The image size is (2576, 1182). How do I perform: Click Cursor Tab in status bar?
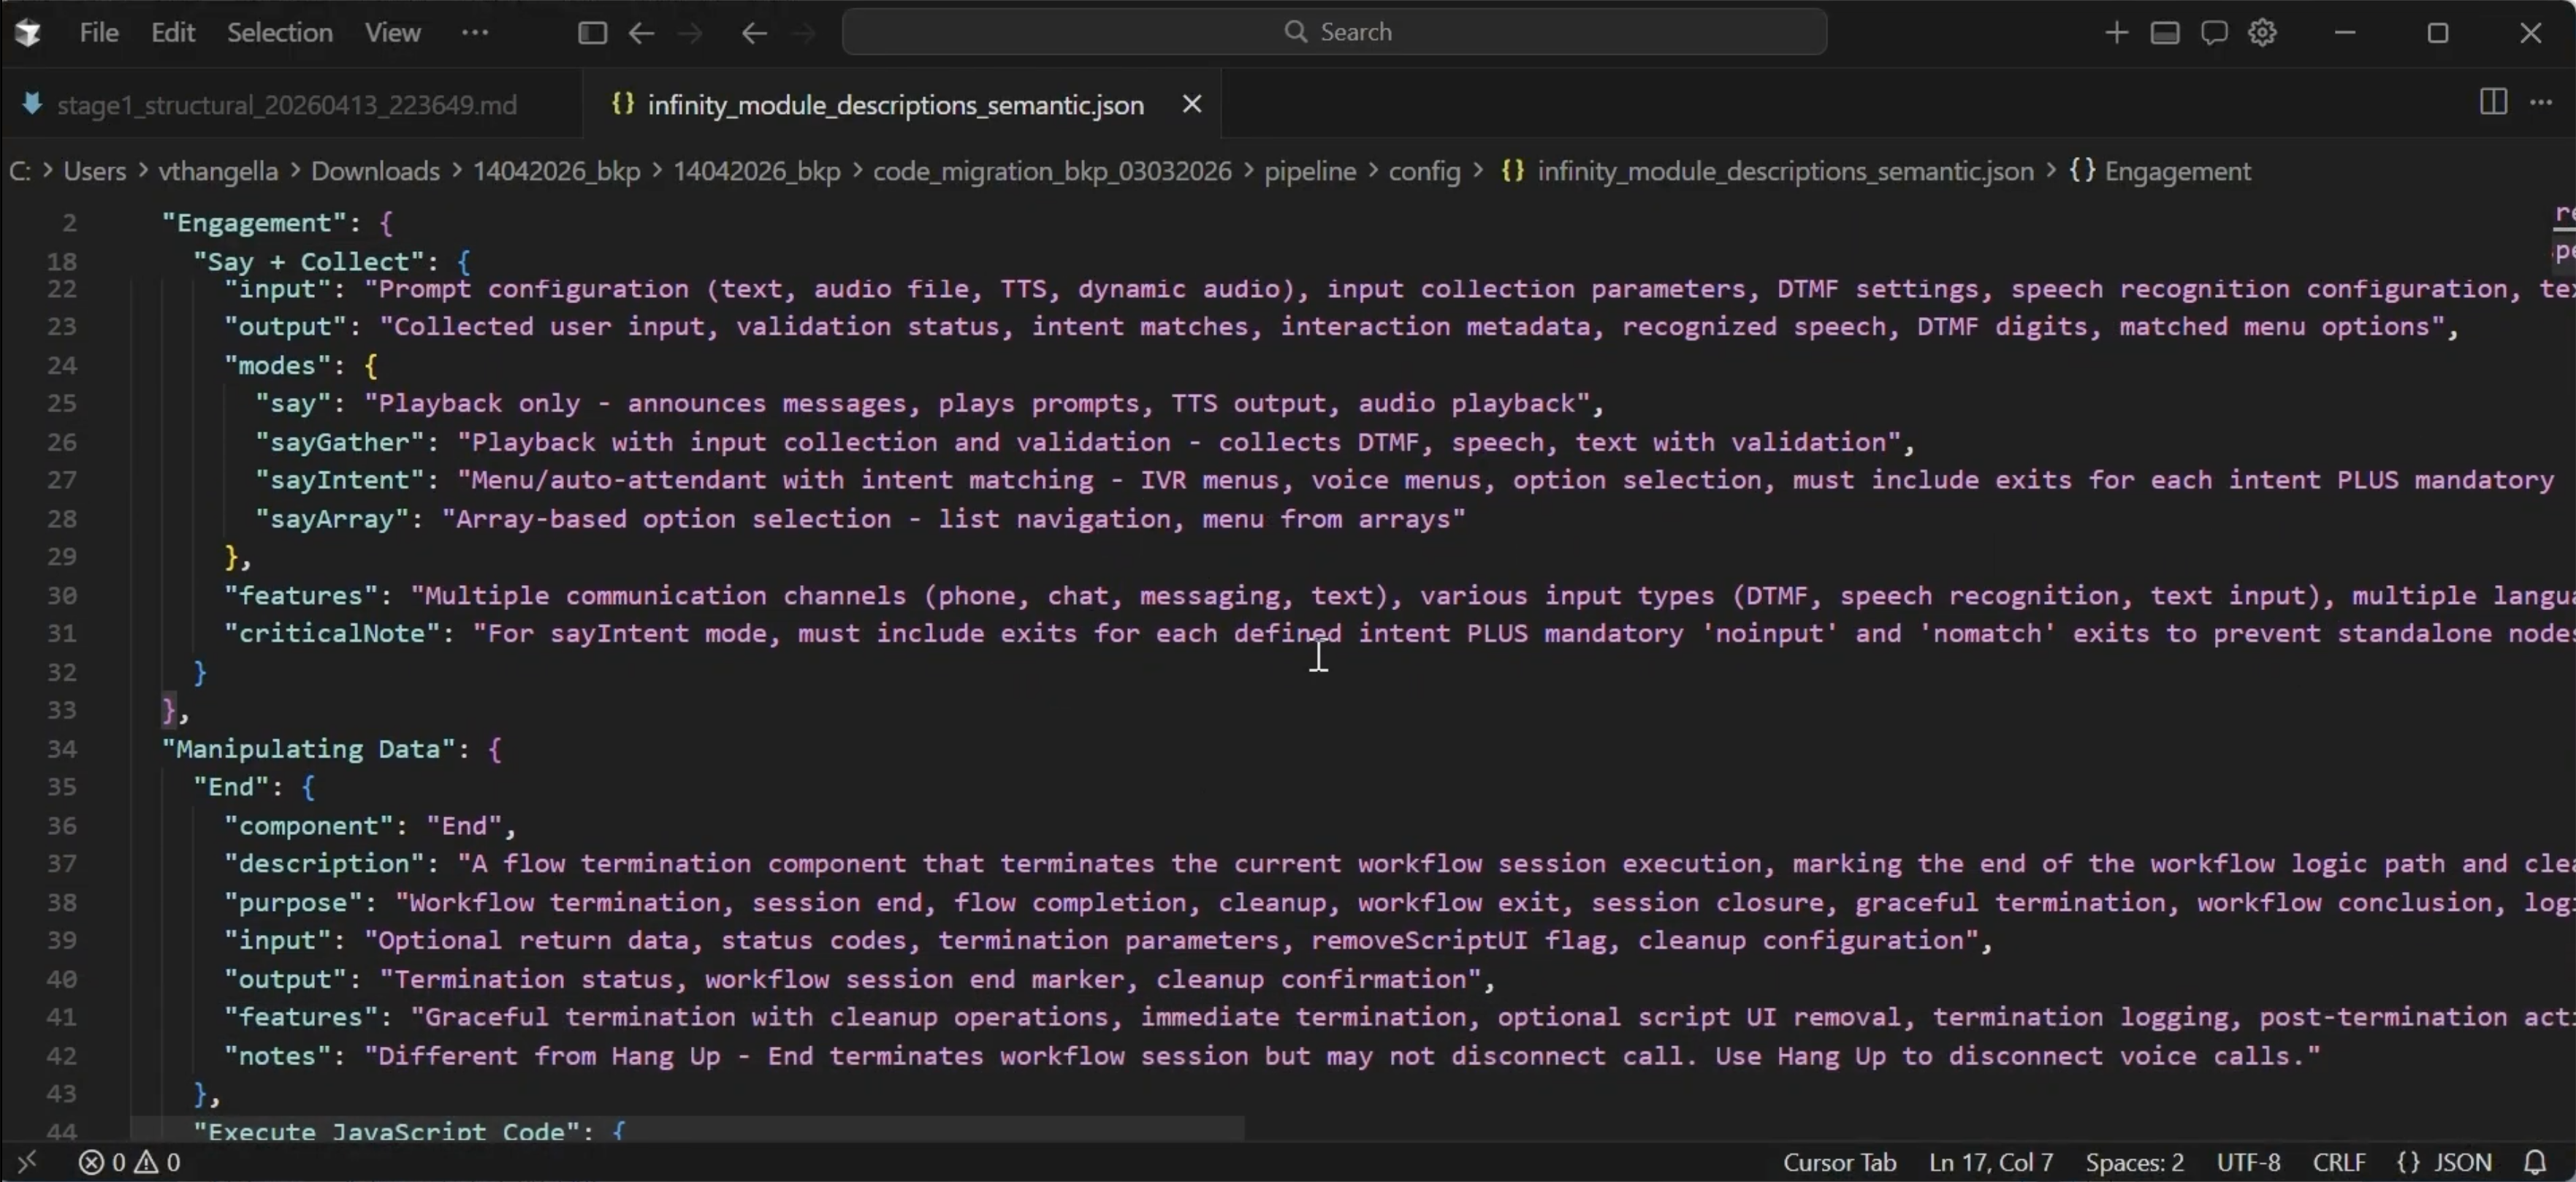tap(1840, 1162)
